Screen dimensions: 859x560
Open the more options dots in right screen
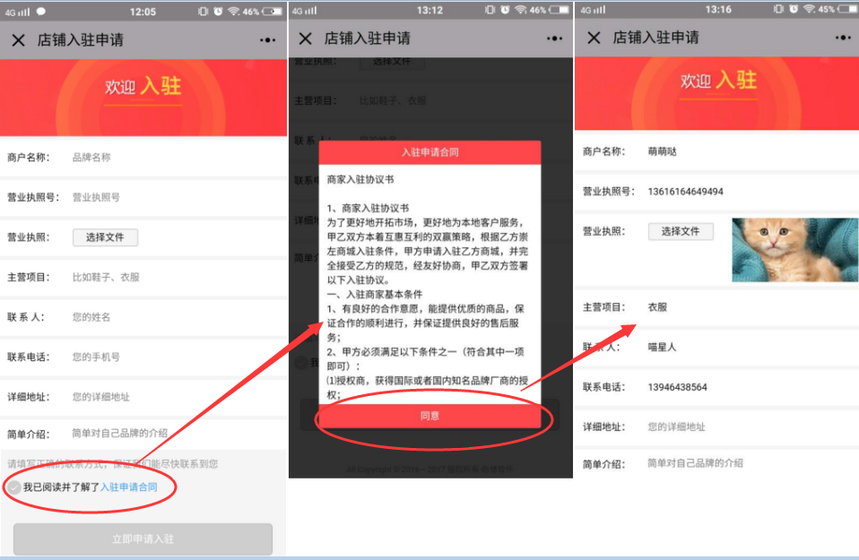point(843,38)
